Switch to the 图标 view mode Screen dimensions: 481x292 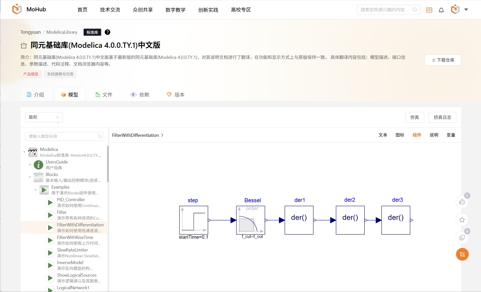400,135
